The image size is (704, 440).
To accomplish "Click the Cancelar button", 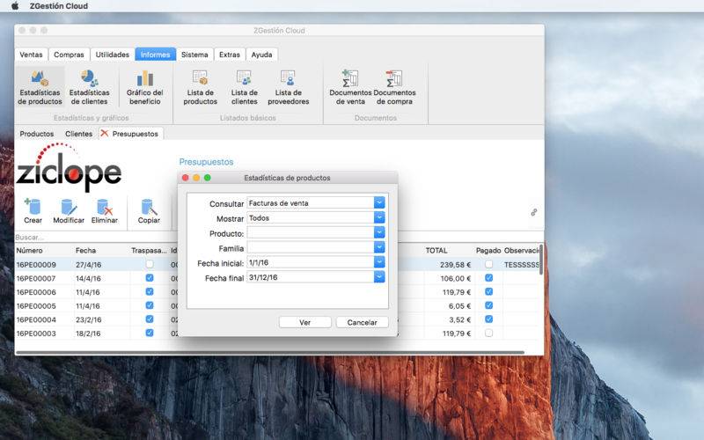I will [x=362, y=322].
